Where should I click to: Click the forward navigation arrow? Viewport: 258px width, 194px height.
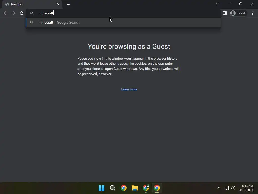point(14,13)
